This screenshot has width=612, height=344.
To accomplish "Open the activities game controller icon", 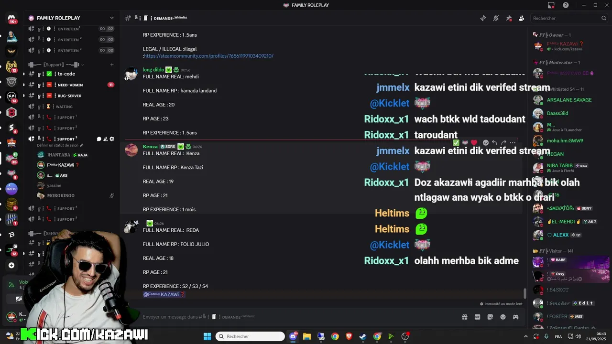I will 515,317.
